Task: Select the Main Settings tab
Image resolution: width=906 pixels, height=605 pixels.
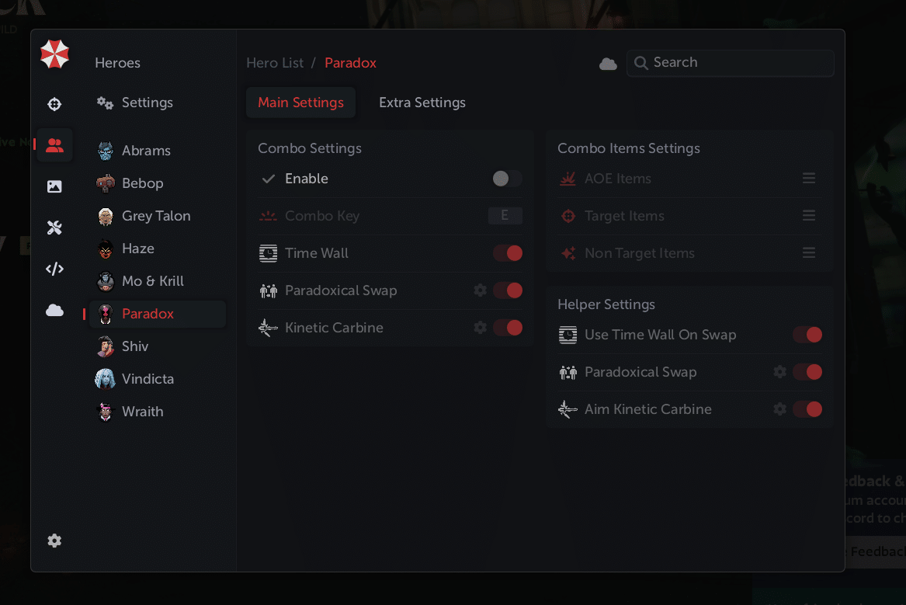Action: click(x=300, y=103)
